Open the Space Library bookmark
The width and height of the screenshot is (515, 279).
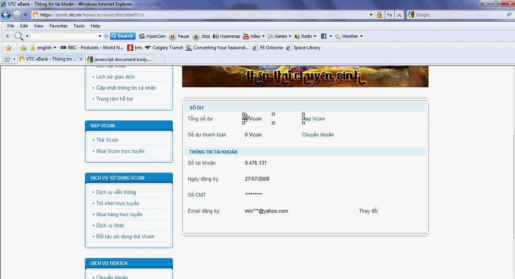303,47
